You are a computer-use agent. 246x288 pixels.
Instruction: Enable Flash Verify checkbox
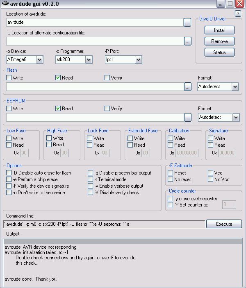(x=107, y=78)
